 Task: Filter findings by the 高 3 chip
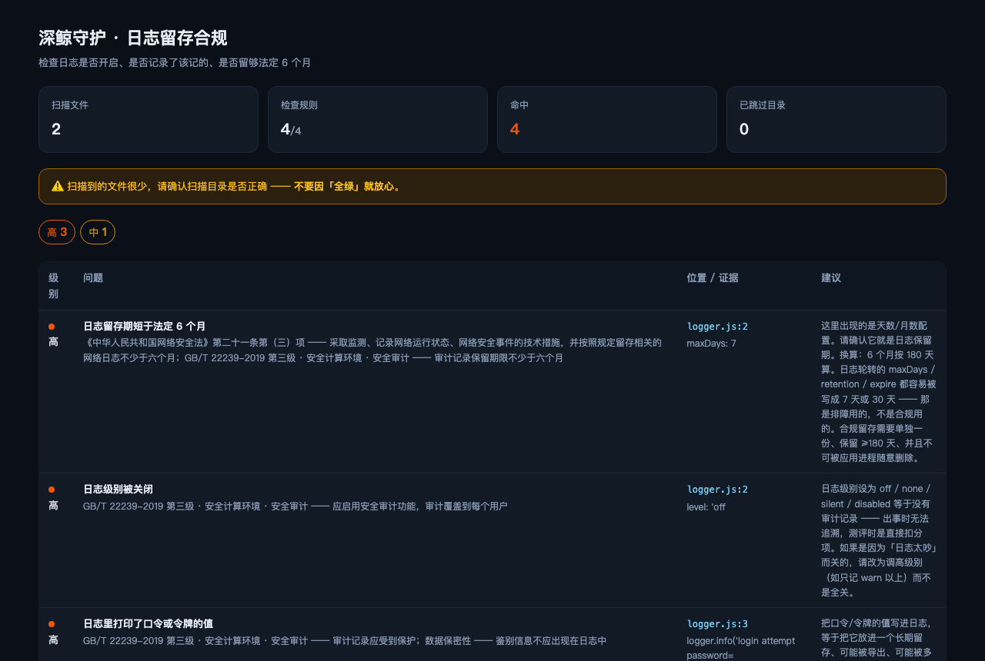pyautogui.click(x=57, y=232)
